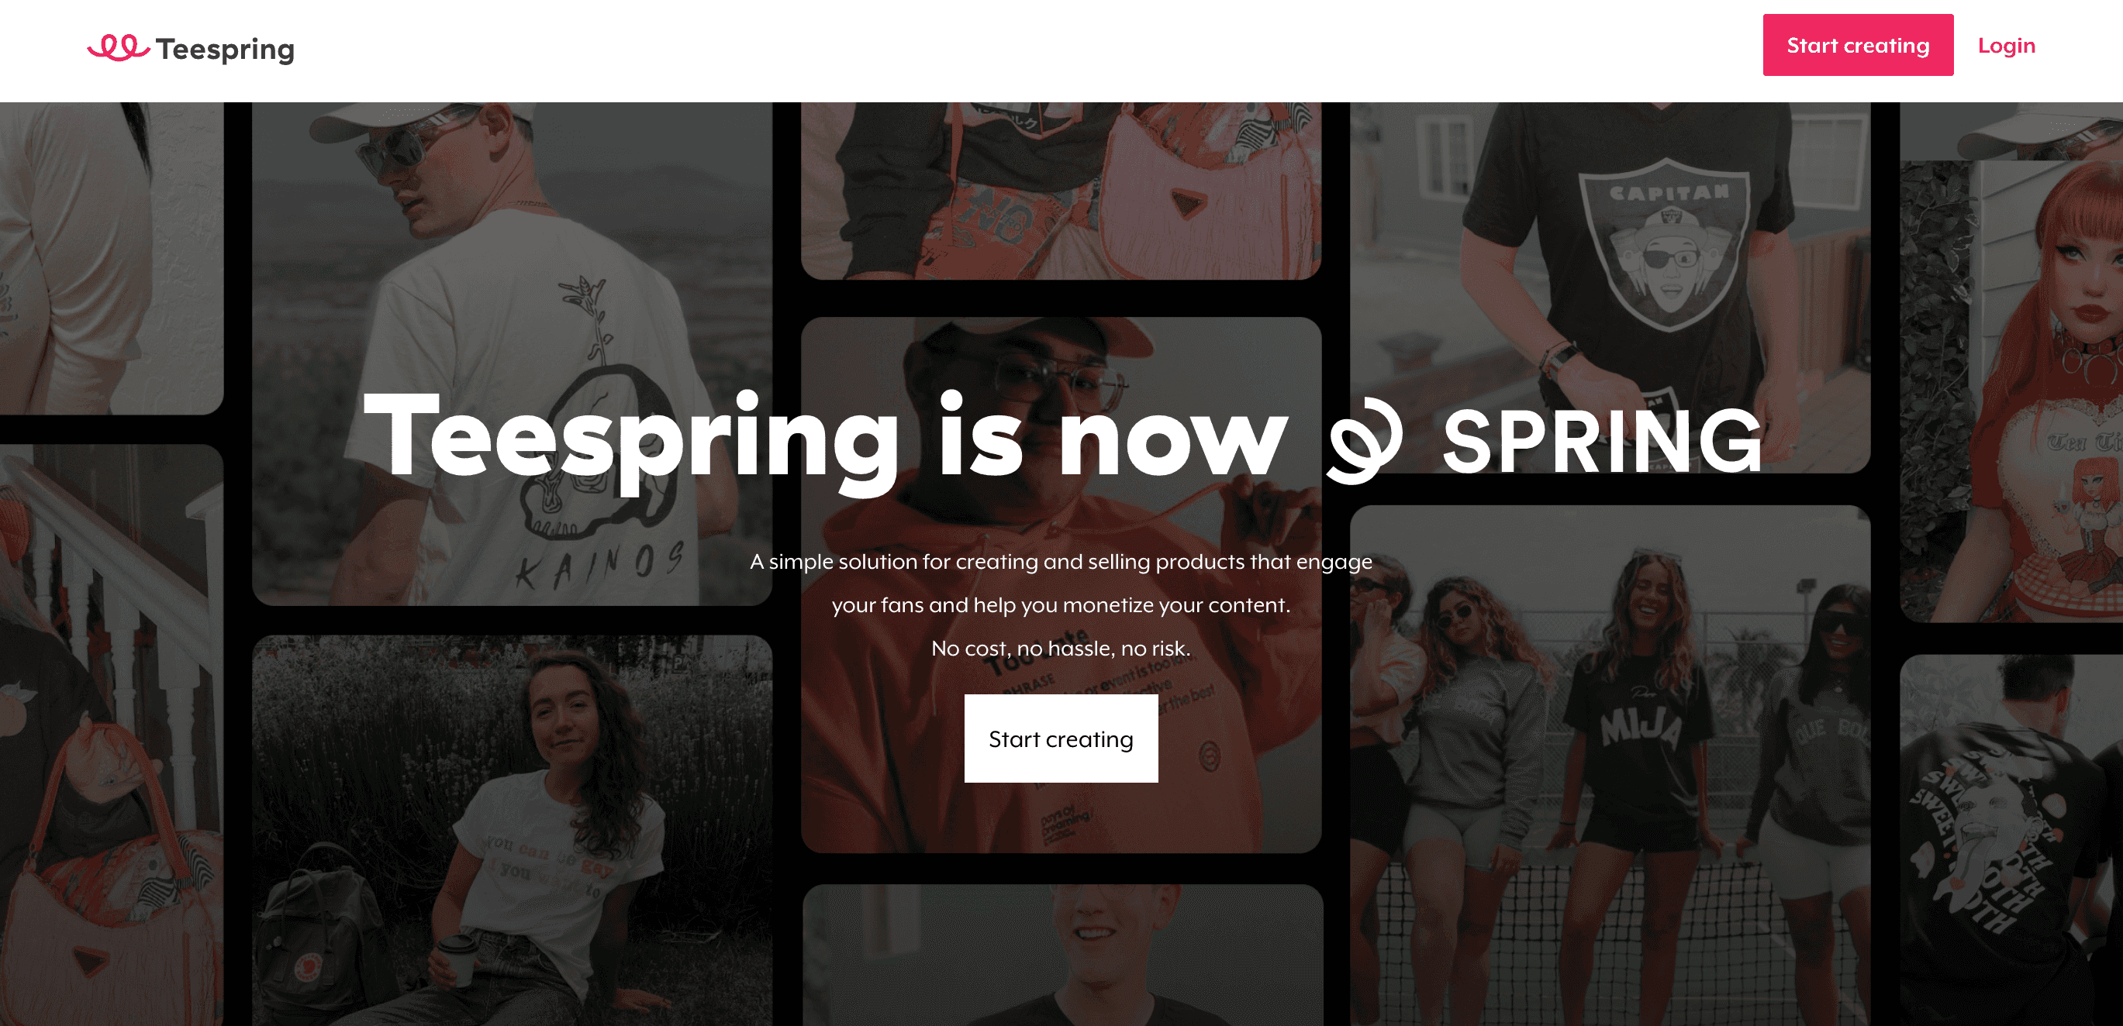Click the No cost, no hassle tagline text
2123x1026 pixels.
click(x=1061, y=648)
